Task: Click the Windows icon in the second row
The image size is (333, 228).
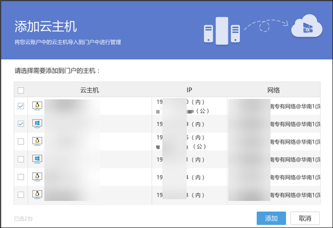Action: coord(37,124)
